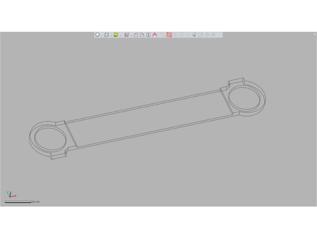Expand the arrow next to the view orientation box
The width and height of the screenshot is (317, 238).
(x=131, y=35)
